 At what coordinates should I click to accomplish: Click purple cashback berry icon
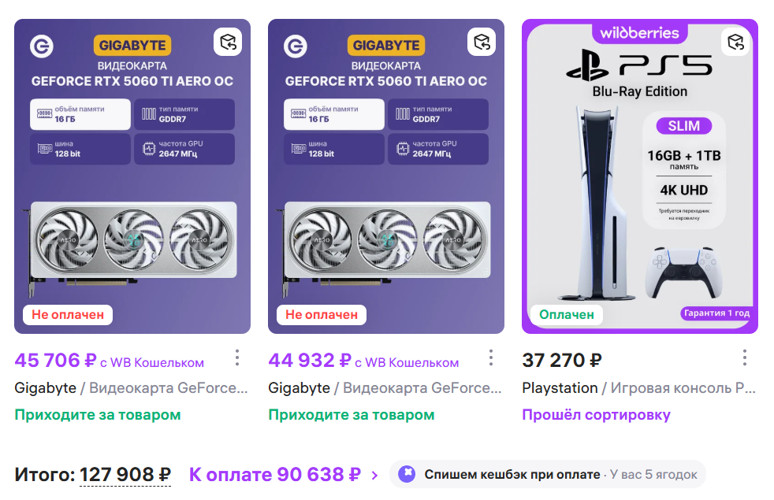point(407,474)
